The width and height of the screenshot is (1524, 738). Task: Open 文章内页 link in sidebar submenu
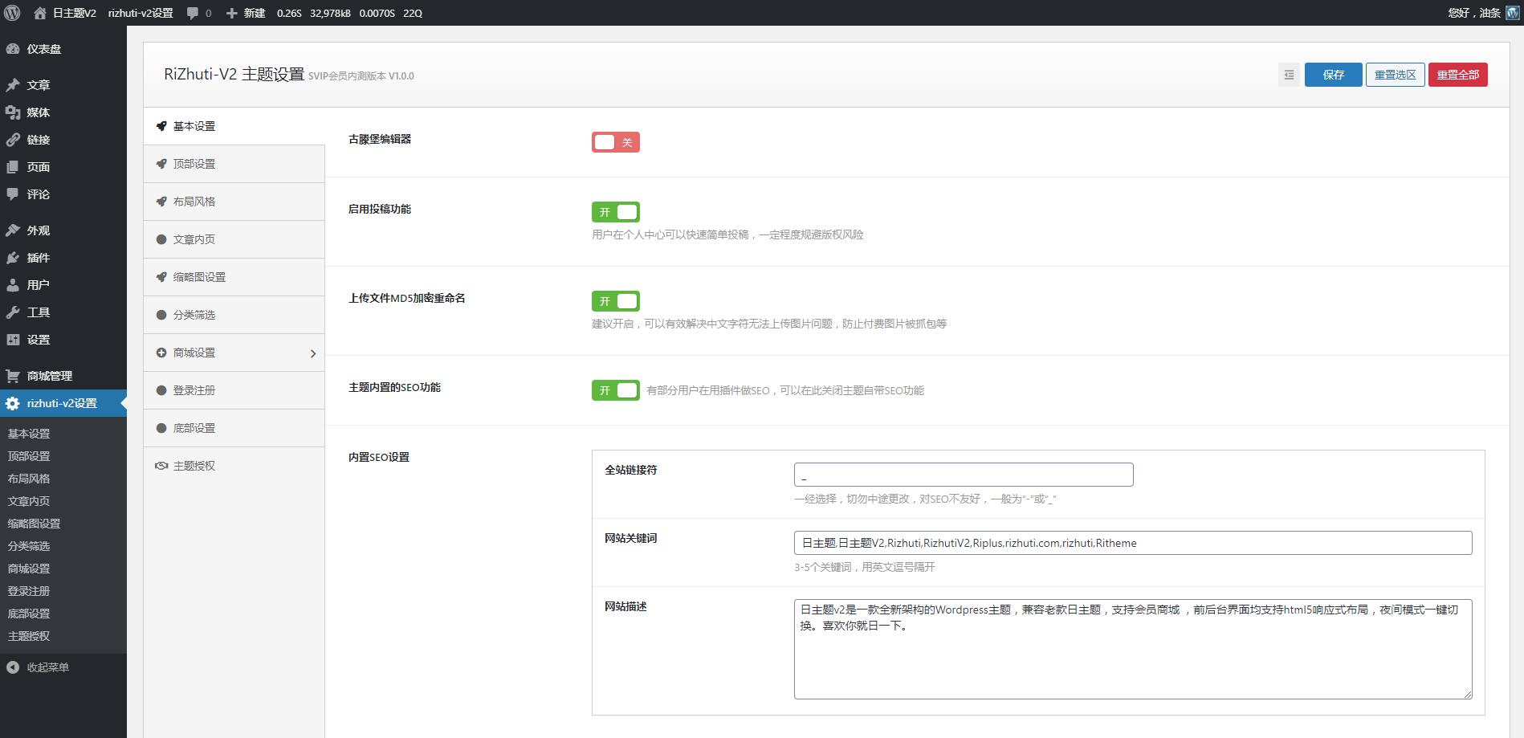[x=29, y=501]
